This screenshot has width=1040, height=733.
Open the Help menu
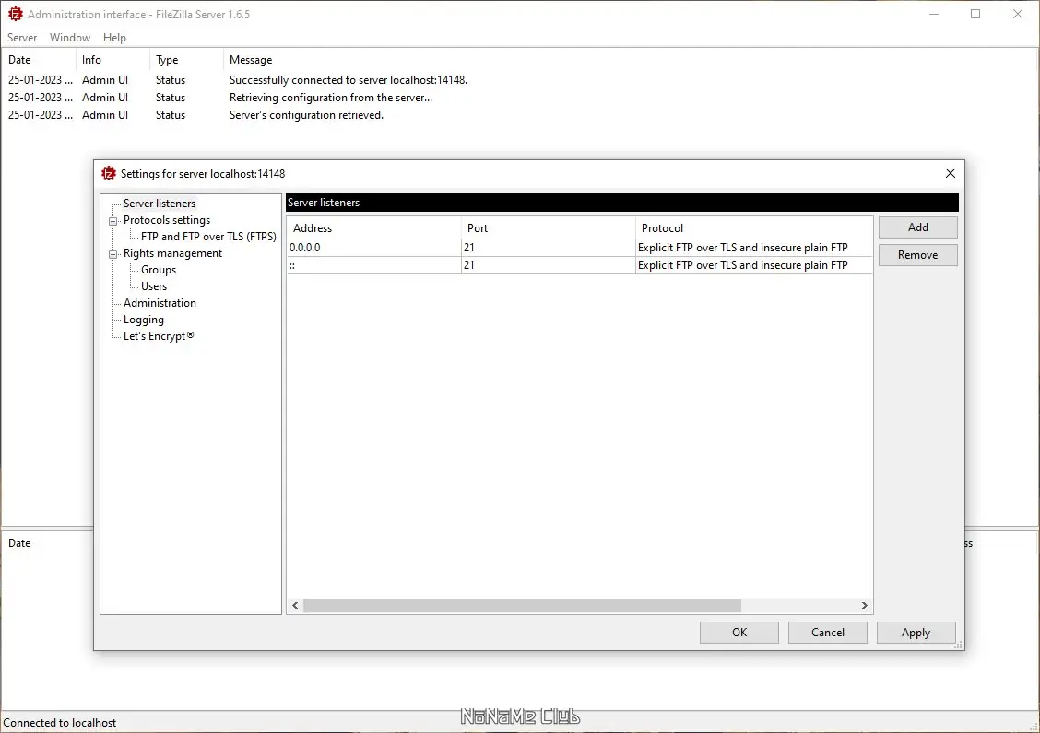[114, 38]
